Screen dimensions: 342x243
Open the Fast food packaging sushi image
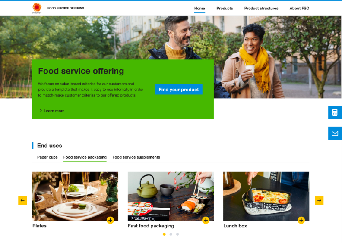pyautogui.click(x=171, y=196)
